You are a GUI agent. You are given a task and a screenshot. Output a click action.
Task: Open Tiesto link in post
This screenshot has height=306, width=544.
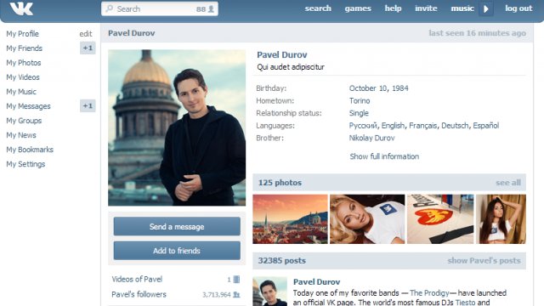(465, 303)
